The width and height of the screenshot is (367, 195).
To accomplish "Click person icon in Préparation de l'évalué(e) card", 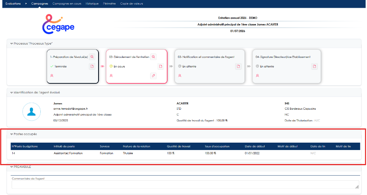I will click(x=52, y=76).
